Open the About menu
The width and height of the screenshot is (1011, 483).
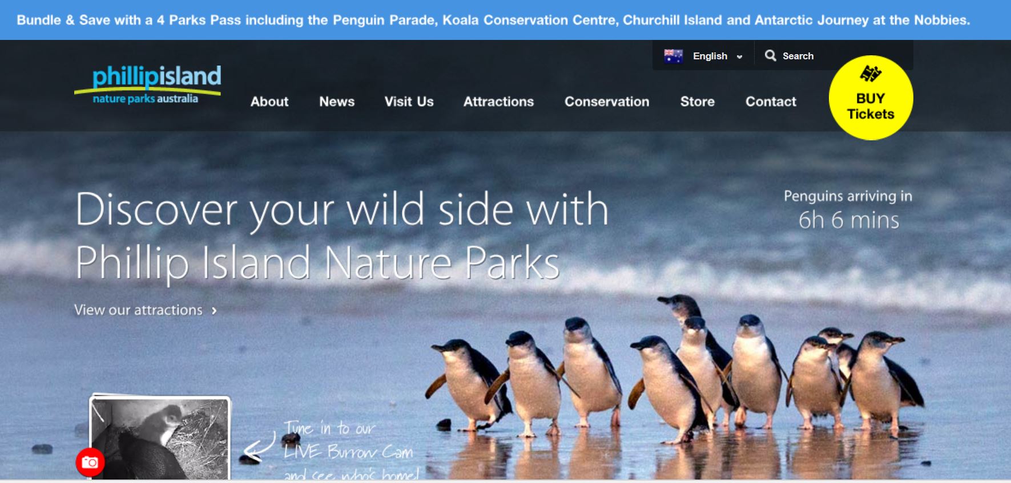[x=269, y=102]
